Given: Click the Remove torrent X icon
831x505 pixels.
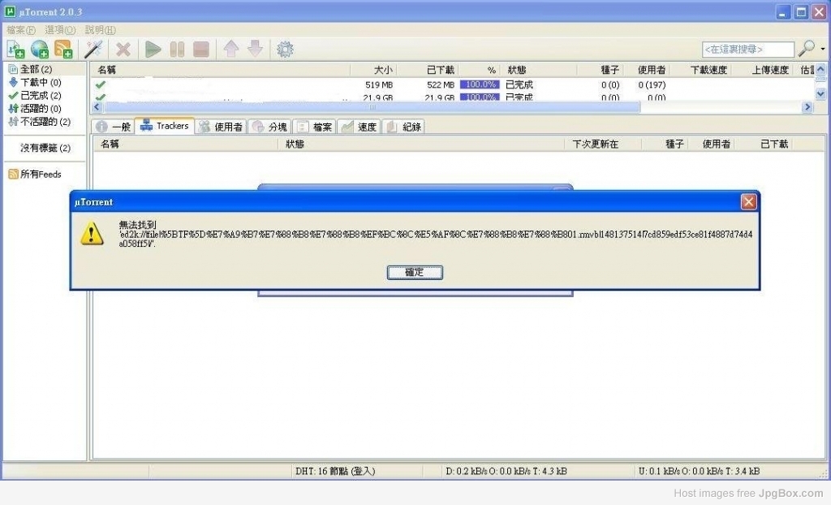Looking at the screenshot, I should [x=123, y=50].
